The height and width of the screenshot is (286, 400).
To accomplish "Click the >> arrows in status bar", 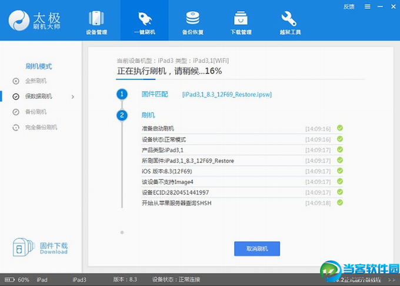I will point(392,280).
